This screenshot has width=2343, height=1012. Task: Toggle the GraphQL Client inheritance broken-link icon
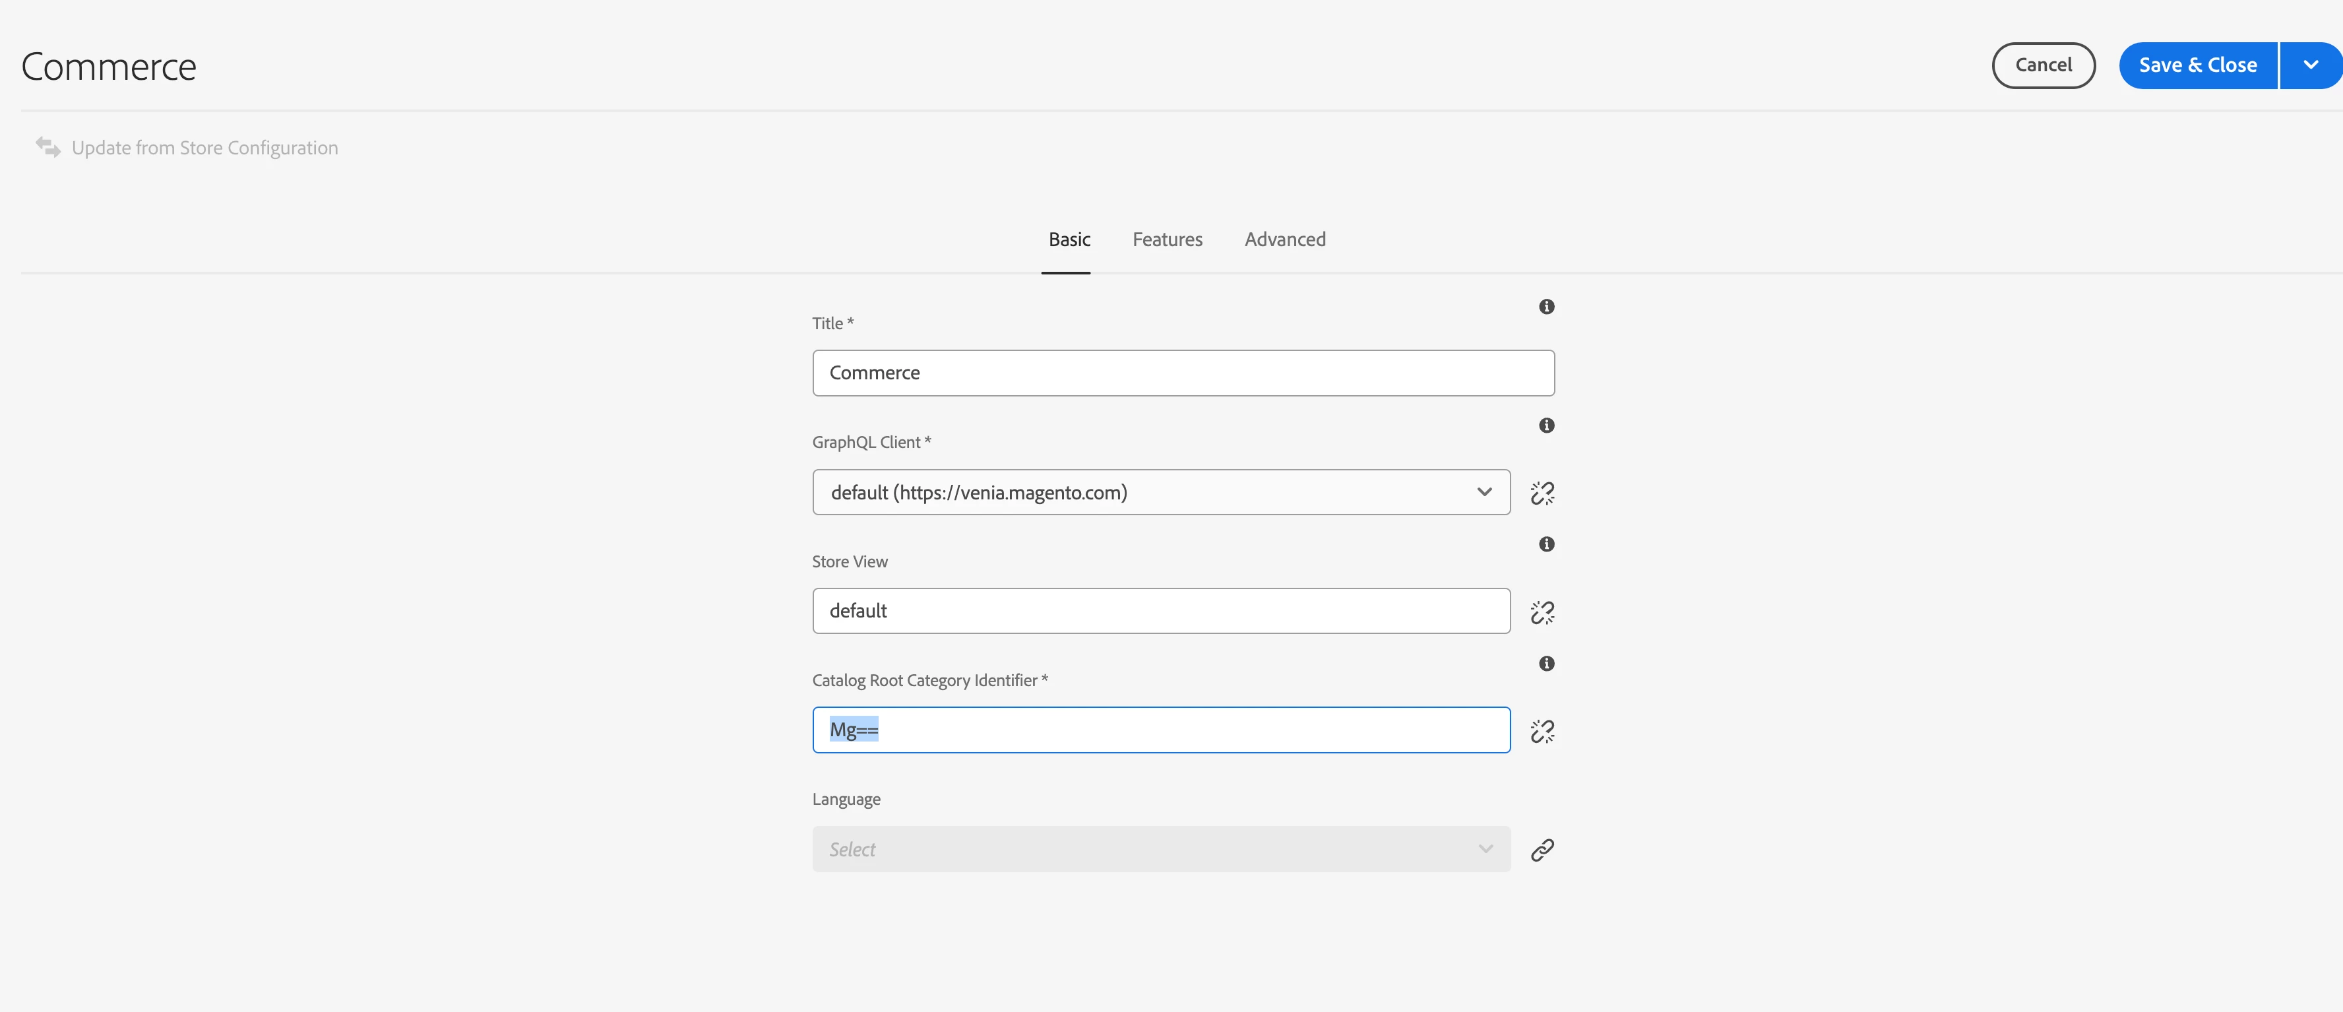point(1542,493)
